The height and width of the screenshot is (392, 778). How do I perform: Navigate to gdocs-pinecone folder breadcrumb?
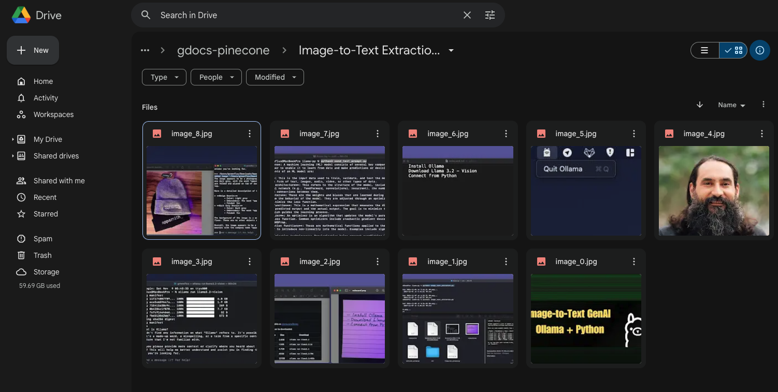(x=223, y=50)
